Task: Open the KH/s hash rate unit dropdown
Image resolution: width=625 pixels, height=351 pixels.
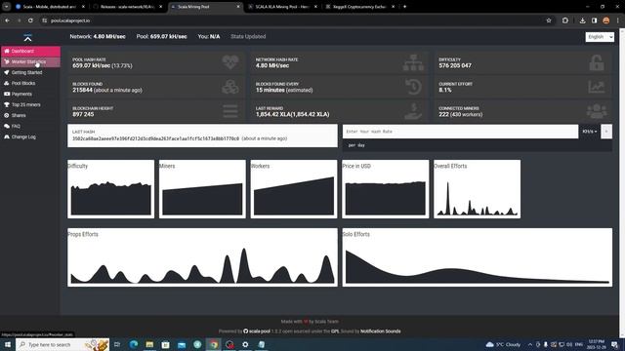Action: 590,132
